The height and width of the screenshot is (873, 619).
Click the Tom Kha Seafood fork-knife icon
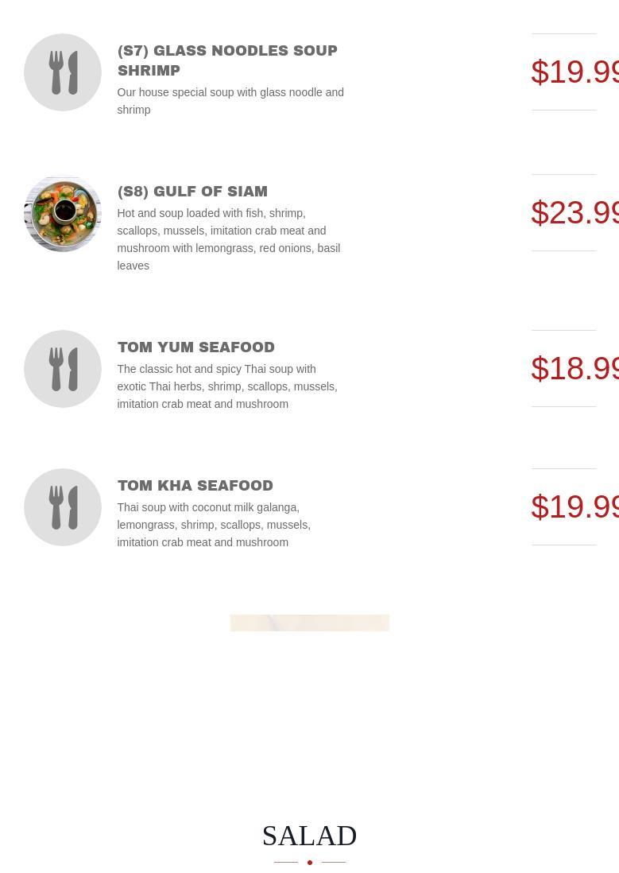point(62,507)
